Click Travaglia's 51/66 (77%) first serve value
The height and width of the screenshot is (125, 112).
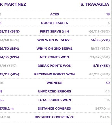(100, 40)
